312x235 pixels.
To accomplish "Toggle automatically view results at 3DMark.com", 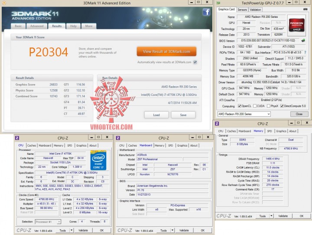I will pos(195,62).
